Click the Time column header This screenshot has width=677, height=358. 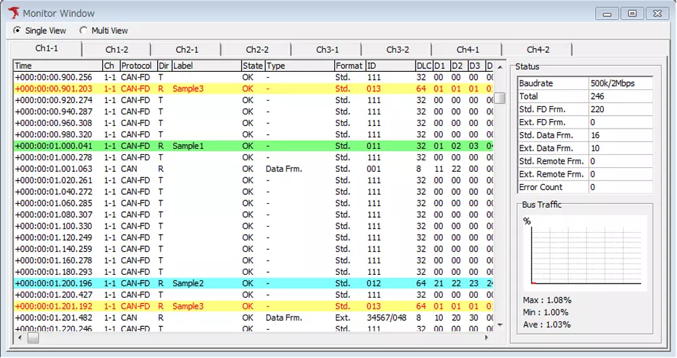[58, 66]
